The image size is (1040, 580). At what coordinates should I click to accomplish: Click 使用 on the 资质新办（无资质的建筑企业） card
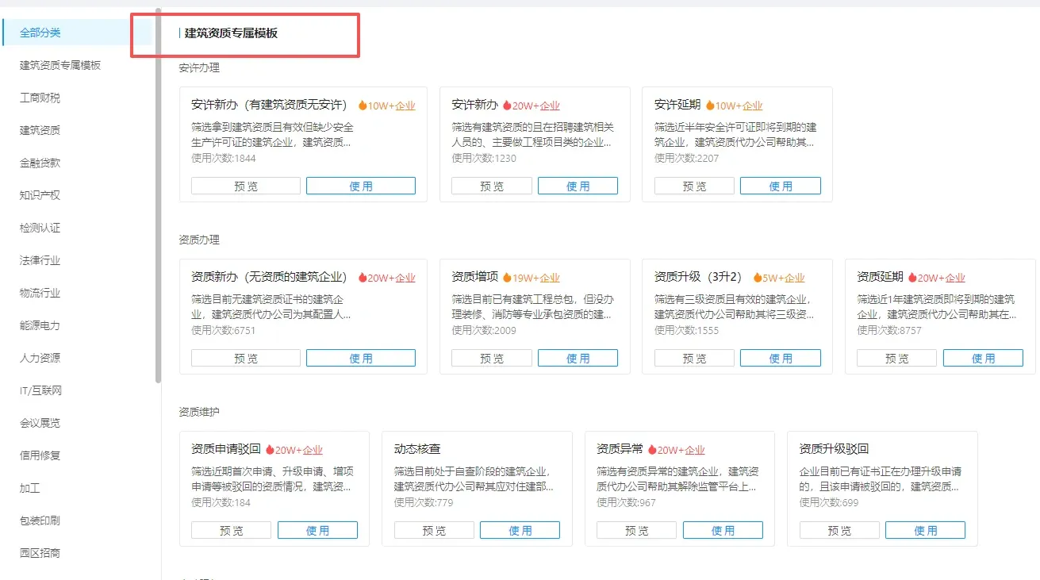(x=361, y=358)
